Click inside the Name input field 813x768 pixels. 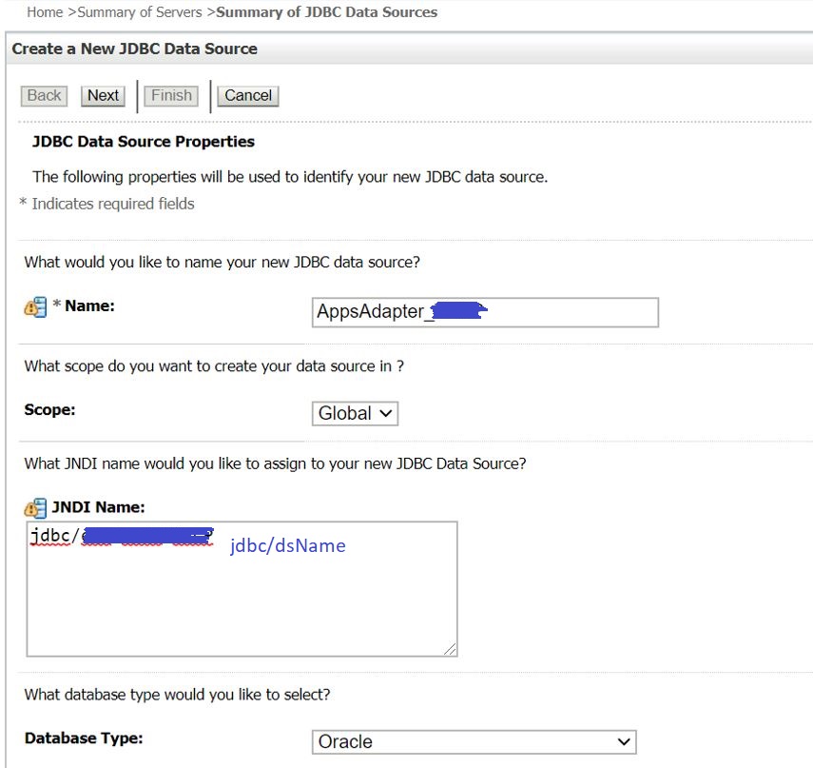point(485,312)
